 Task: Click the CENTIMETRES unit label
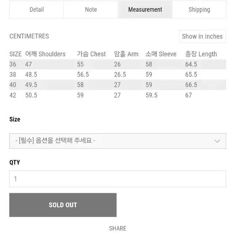pyautogui.click(x=29, y=36)
